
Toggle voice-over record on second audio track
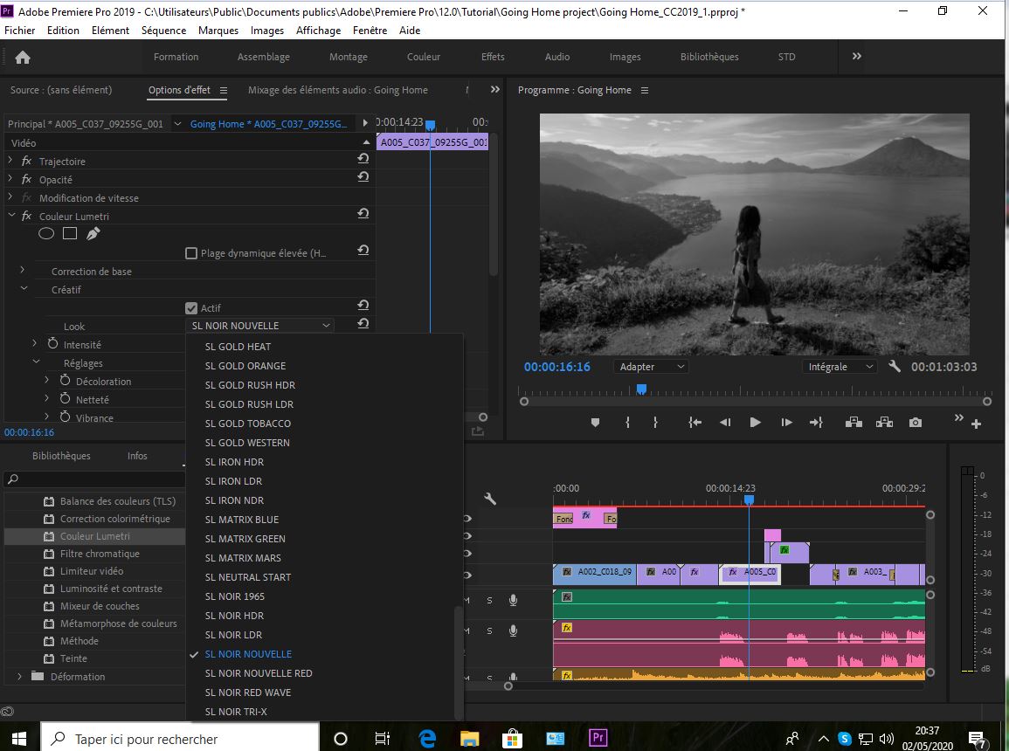tap(513, 630)
